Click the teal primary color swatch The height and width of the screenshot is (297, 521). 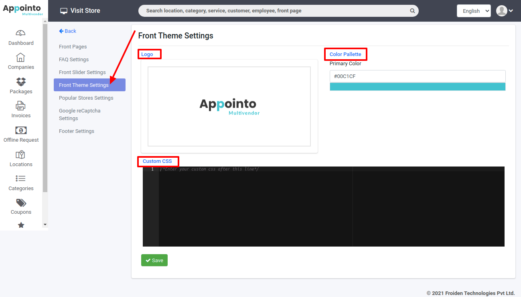click(418, 86)
